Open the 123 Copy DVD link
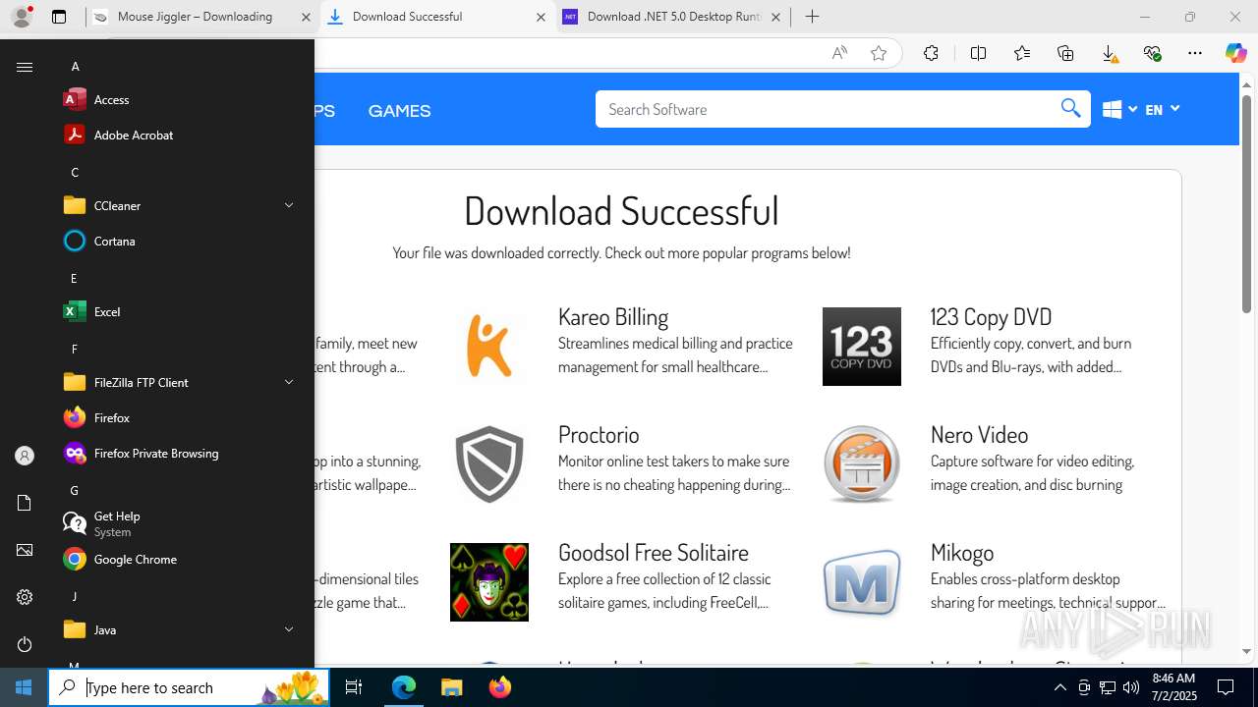1258x707 pixels. (991, 316)
